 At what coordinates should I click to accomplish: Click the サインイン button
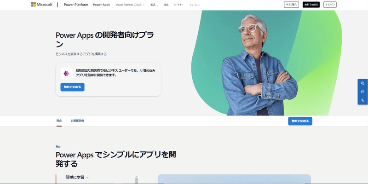coord(330,5)
